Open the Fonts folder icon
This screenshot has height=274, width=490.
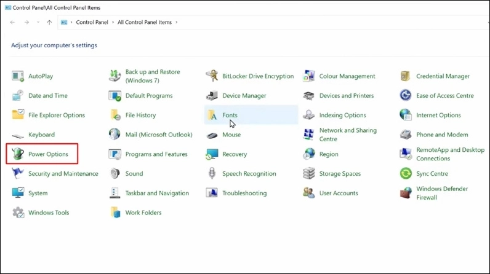212,115
